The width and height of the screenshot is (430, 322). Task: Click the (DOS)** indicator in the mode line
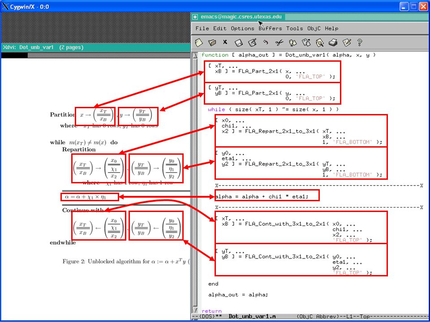[211, 317]
